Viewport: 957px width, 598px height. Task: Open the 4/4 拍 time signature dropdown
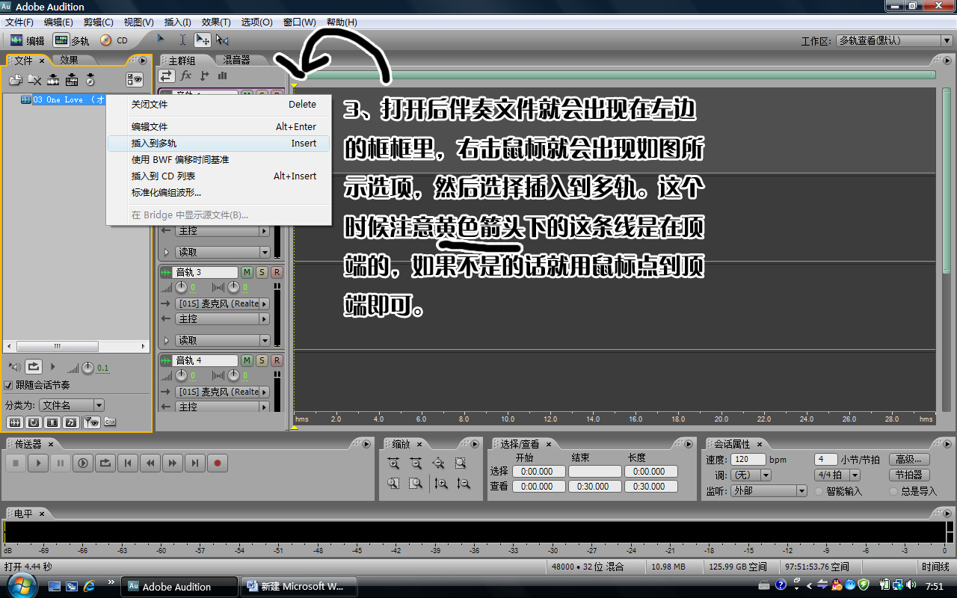pyautogui.click(x=837, y=475)
